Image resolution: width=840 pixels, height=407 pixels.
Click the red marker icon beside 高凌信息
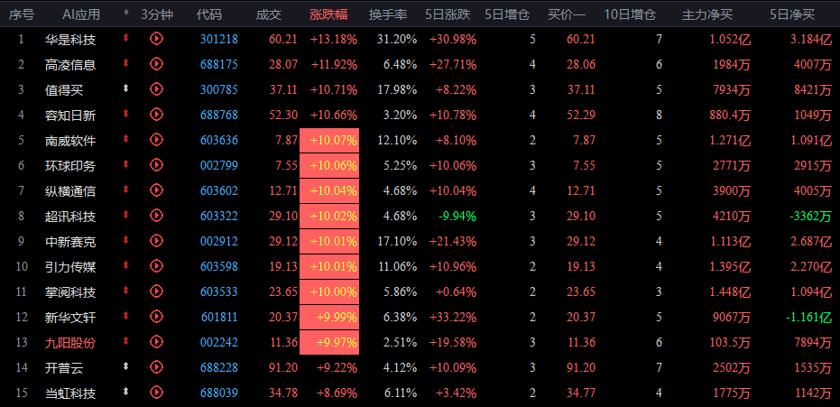[126, 63]
